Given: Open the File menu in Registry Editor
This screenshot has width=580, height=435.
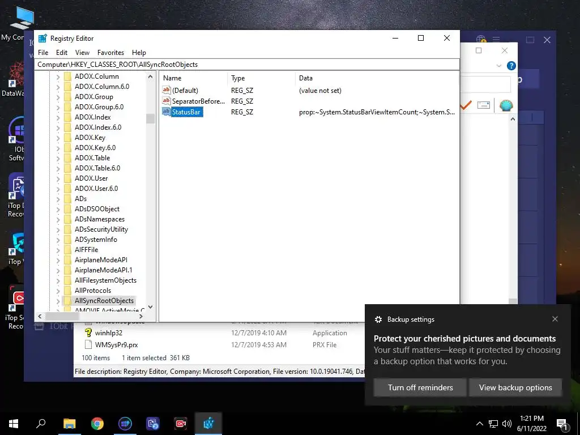Looking at the screenshot, I should pyautogui.click(x=43, y=53).
